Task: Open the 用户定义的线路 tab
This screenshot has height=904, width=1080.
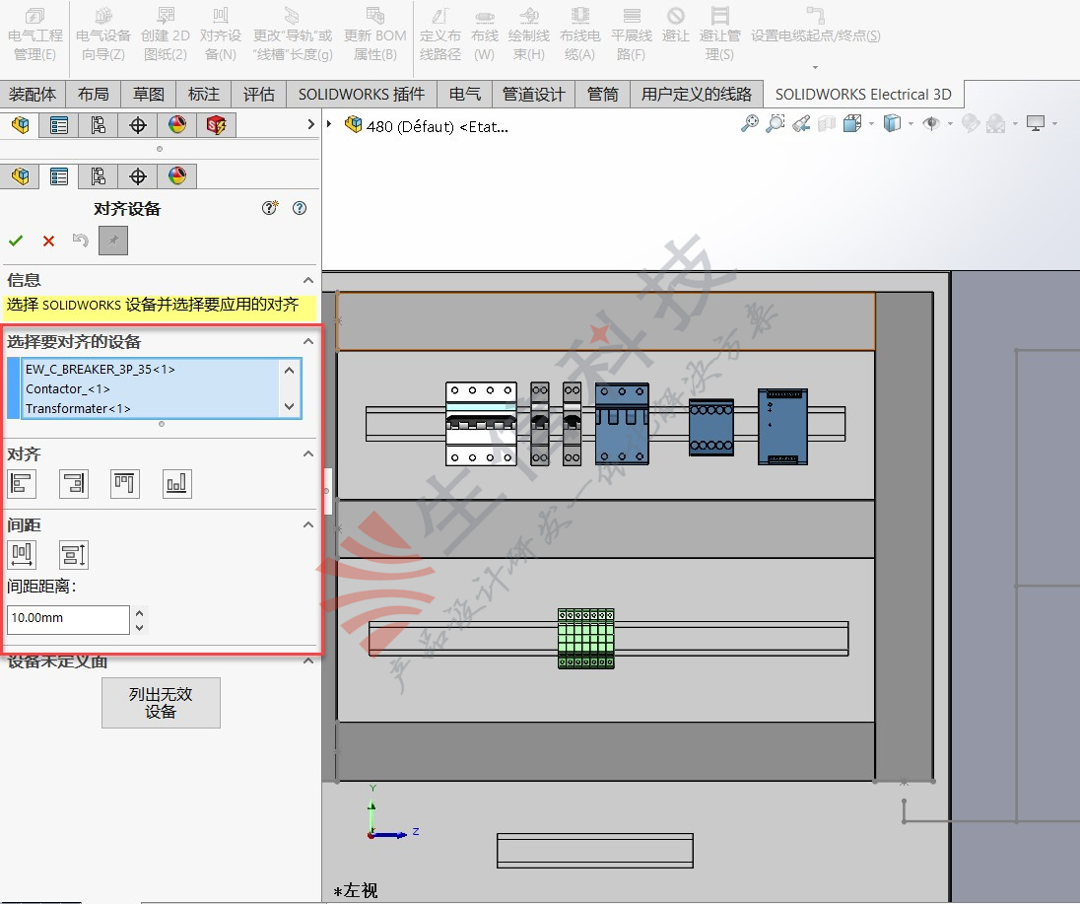Action: pyautogui.click(x=697, y=95)
